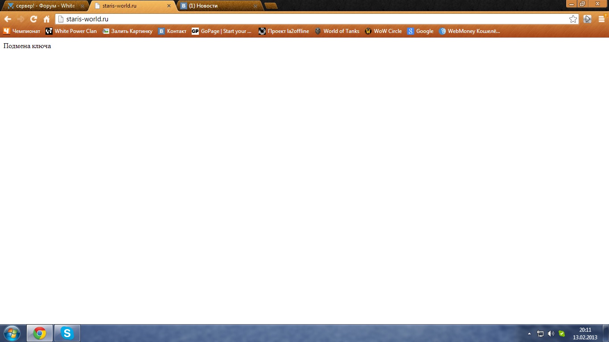
Task: Minimize the Chrome window
Action: [x=572, y=4]
